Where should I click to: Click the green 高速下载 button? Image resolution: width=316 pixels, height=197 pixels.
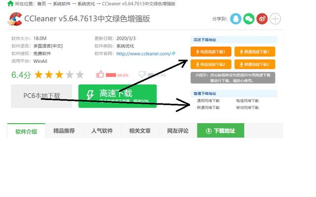click(118, 96)
